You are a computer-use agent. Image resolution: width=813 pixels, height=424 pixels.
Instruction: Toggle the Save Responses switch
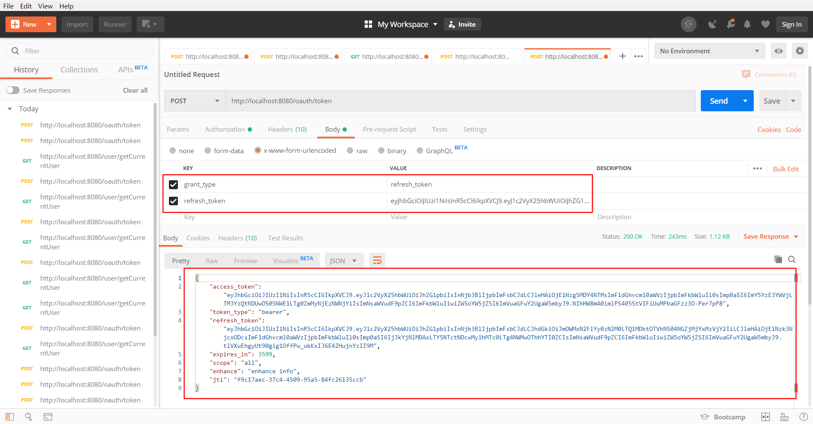(x=13, y=90)
